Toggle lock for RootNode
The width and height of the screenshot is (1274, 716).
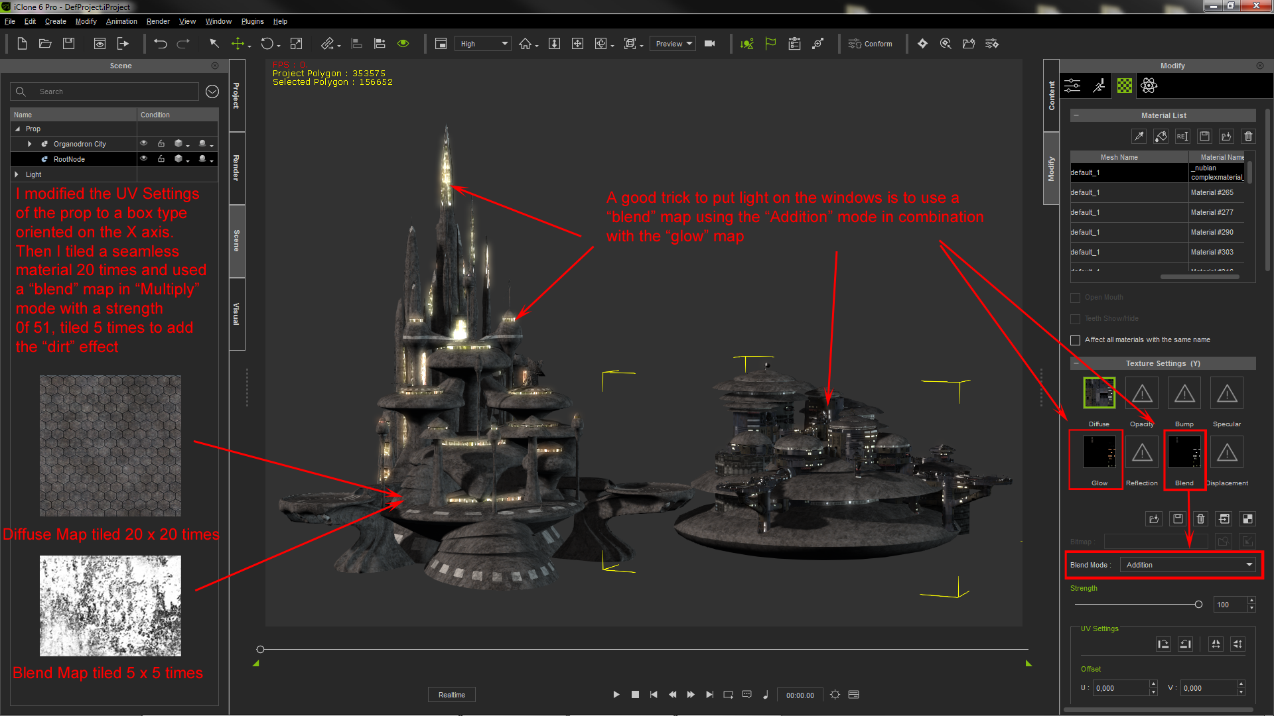tap(161, 159)
